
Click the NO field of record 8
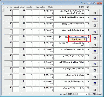pyautogui.click(x=87, y=57)
